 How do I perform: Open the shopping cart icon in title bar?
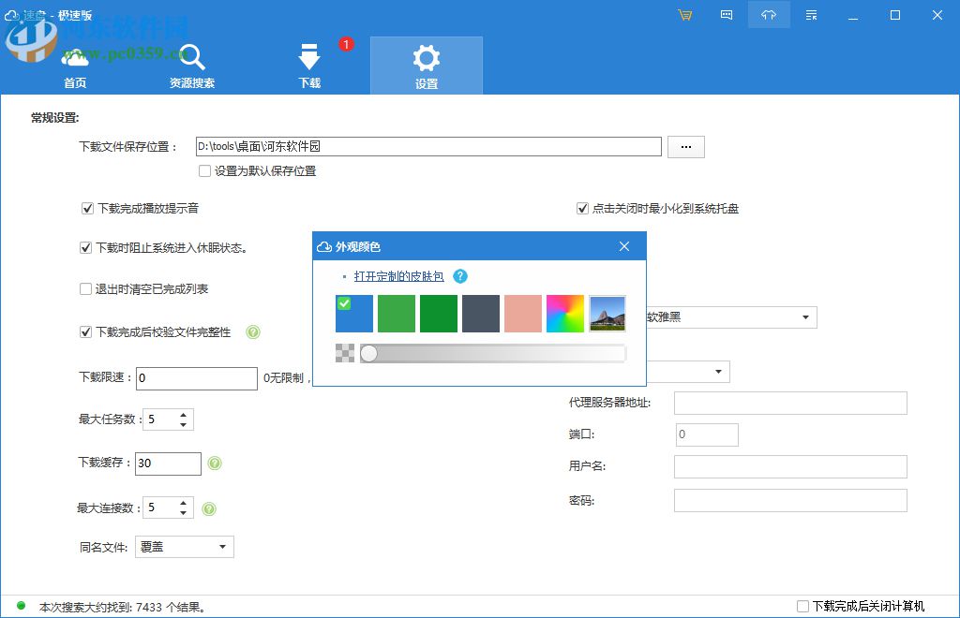(x=685, y=15)
